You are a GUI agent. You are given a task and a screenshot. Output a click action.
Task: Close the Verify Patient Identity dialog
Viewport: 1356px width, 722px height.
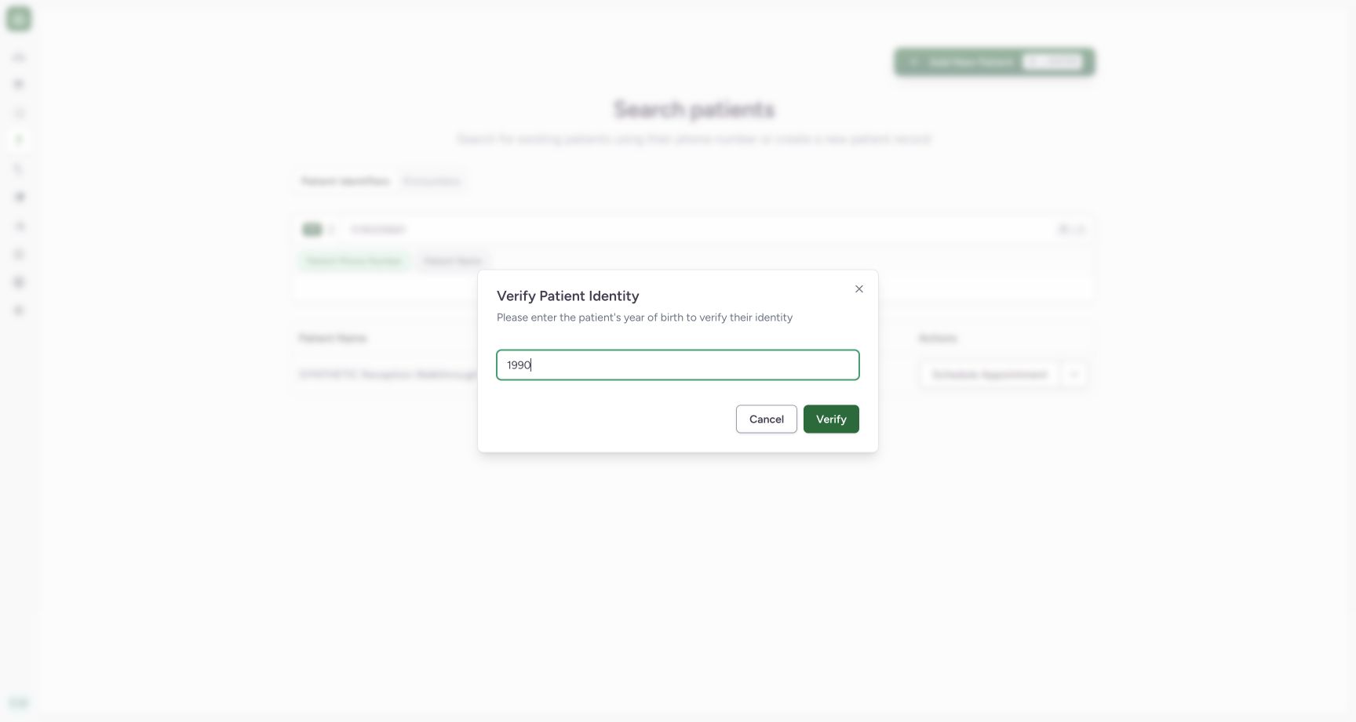tap(859, 289)
